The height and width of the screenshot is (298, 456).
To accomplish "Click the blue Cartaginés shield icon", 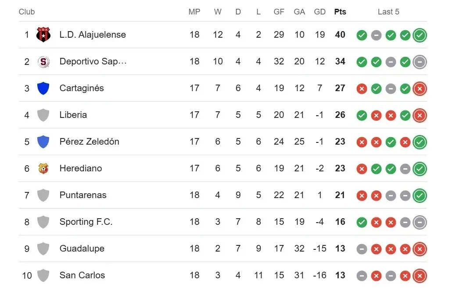I will [x=43, y=88].
